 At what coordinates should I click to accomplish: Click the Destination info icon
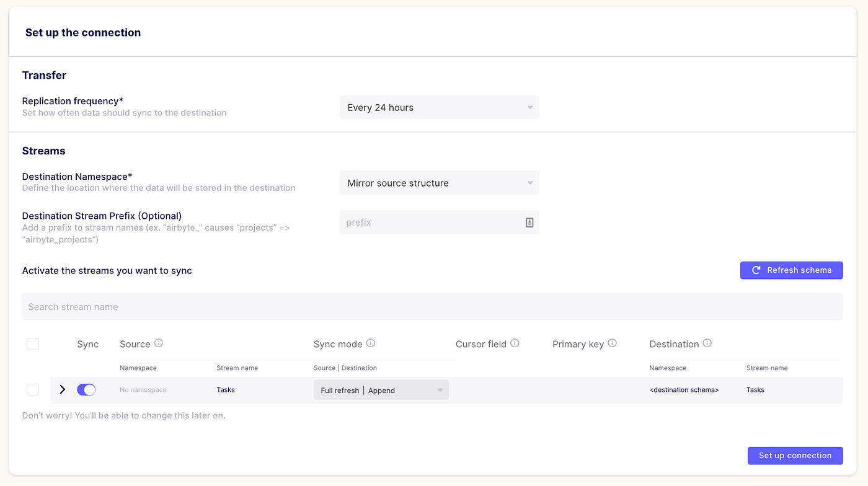pos(707,343)
